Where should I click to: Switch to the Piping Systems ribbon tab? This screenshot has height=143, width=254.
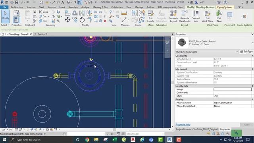point(225,7)
